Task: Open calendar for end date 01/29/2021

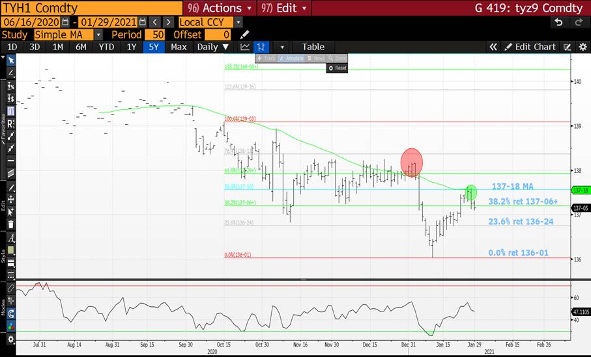Action: click(143, 22)
